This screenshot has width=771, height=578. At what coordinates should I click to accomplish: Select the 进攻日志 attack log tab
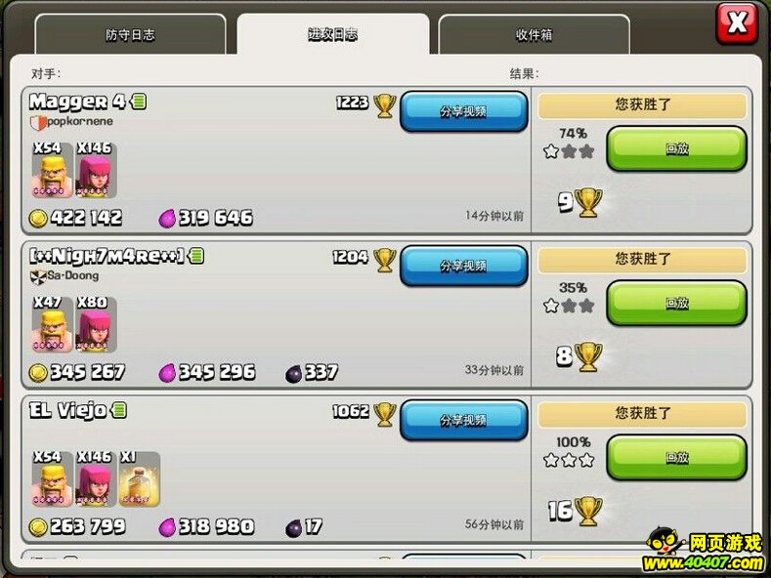(x=333, y=34)
